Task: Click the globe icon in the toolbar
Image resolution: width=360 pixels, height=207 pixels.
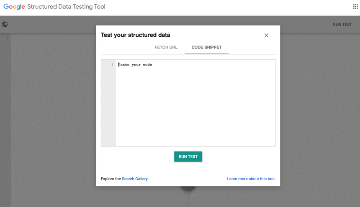Action: 5,24
